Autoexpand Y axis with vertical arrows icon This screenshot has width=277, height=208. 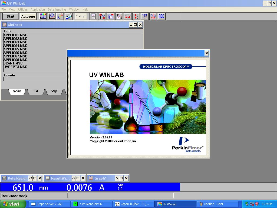[136, 16]
